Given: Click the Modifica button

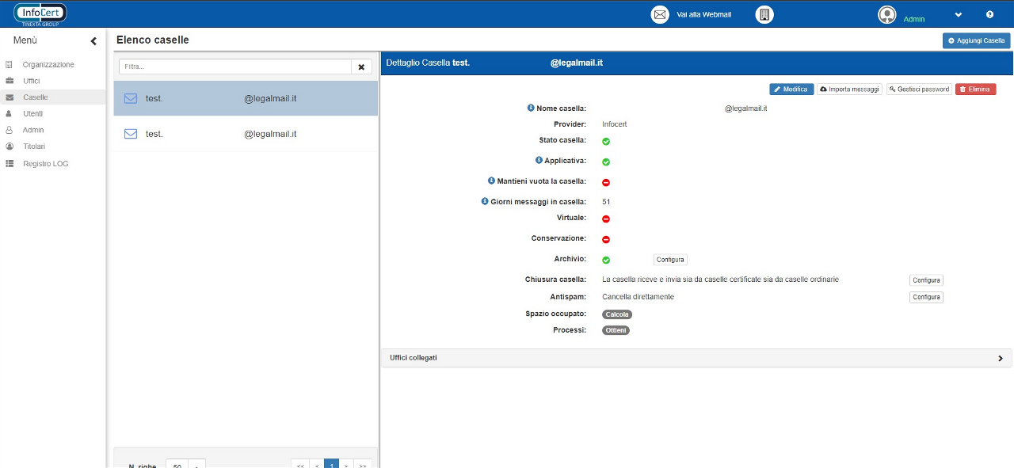Looking at the screenshot, I should (791, 89).
